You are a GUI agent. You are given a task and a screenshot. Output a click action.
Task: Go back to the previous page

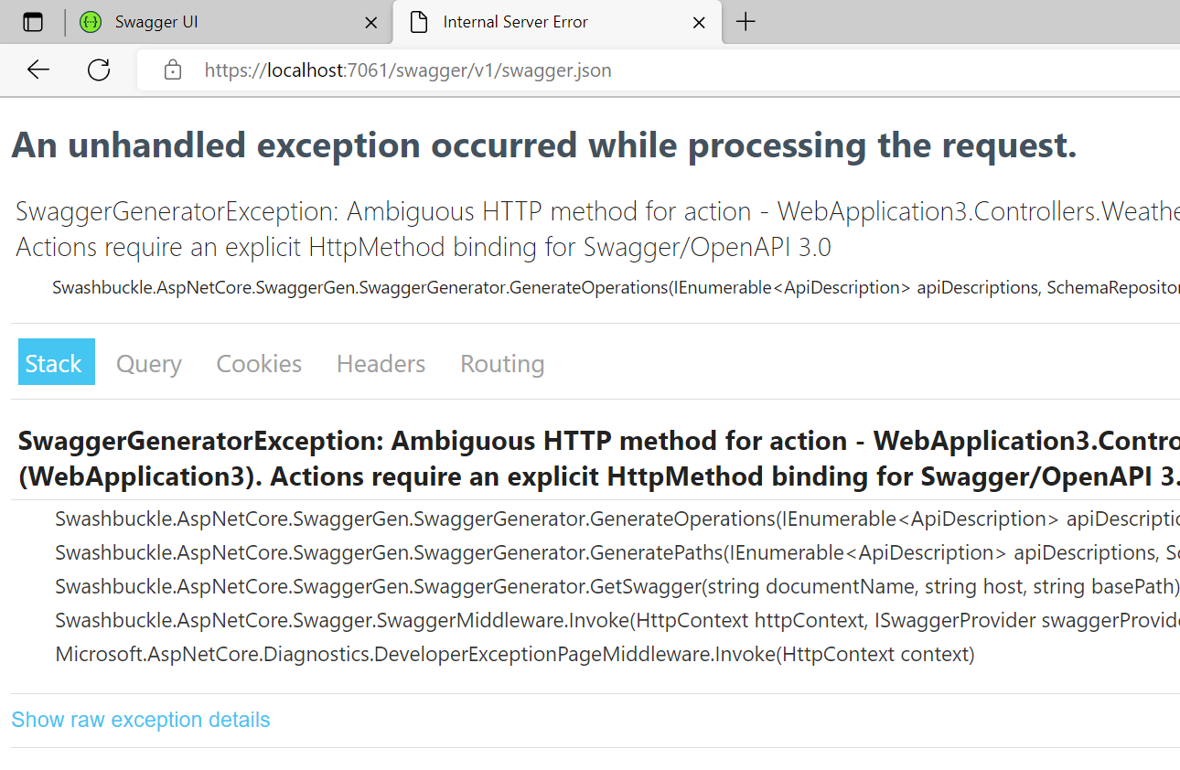tap(38, 70)
